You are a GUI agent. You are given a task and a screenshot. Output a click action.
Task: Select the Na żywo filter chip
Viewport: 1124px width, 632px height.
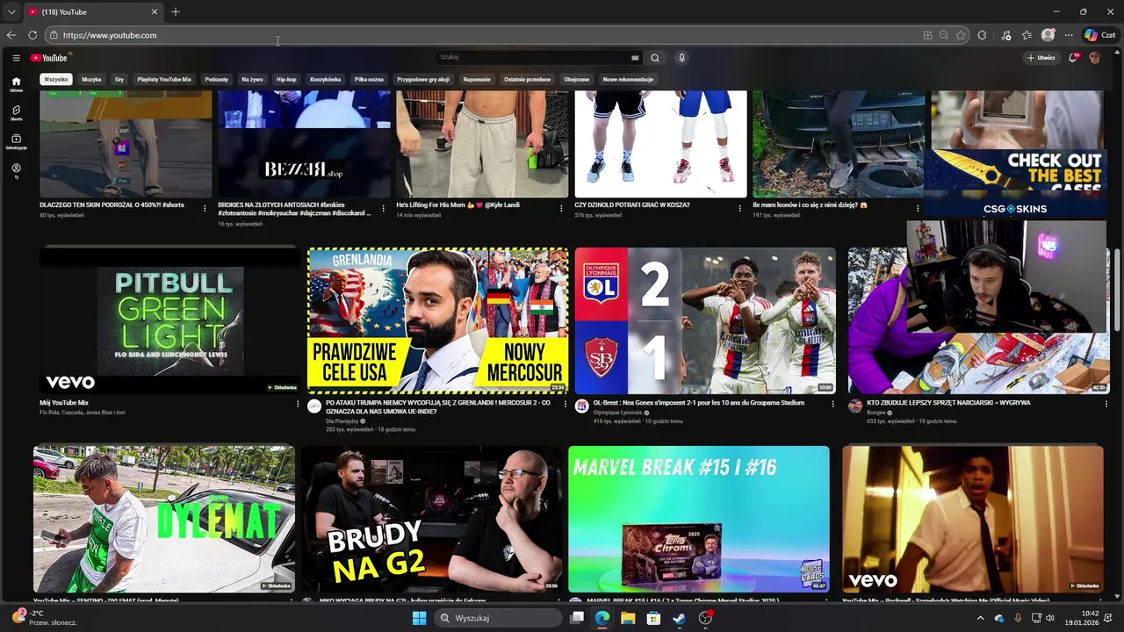point(252,79)
